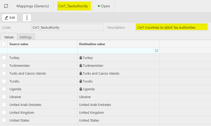Click lock icon next to Tuvalu destination
This screenshot has height=126, width=211.
tap(81, 81)
